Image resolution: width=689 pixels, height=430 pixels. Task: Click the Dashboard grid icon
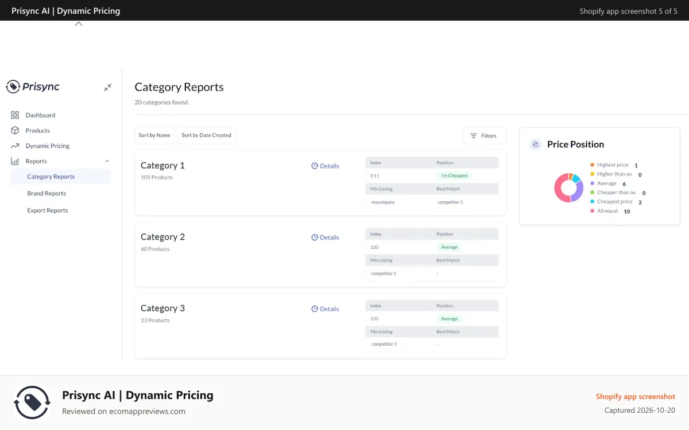click(x=15, y=115)
